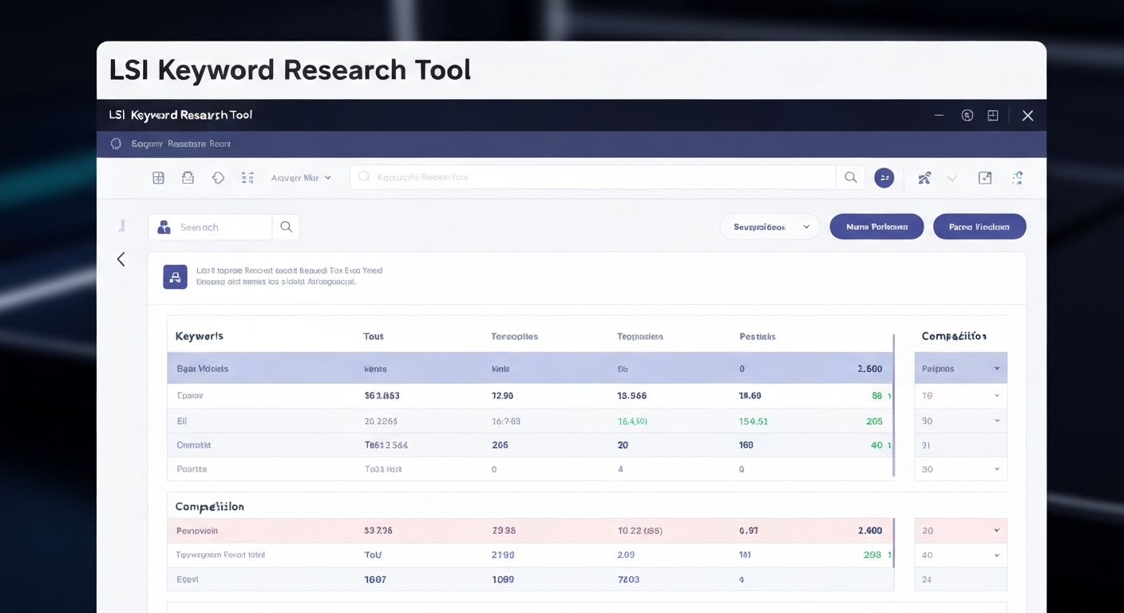Click the refresh/sync icon in the top right corner
The height and width of the screenshot is (613, 1124).
[1018, 177]
